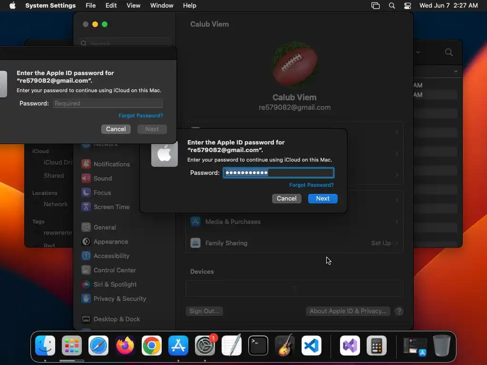Open About Apple ID & Privacy

pyautogui.click(x=348, y=311)
